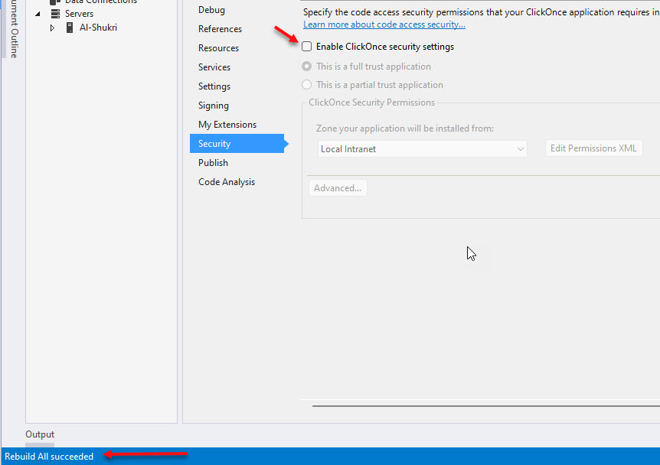Image resolution: width=660 pixels, height=465 pixels.
Task: Click the Servers node icon
Action: [x=54, y=14]
